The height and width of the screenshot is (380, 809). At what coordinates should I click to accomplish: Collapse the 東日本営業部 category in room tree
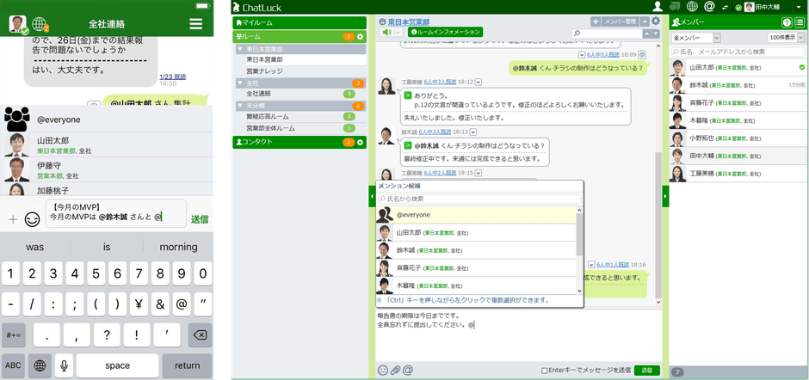(240, 49)
